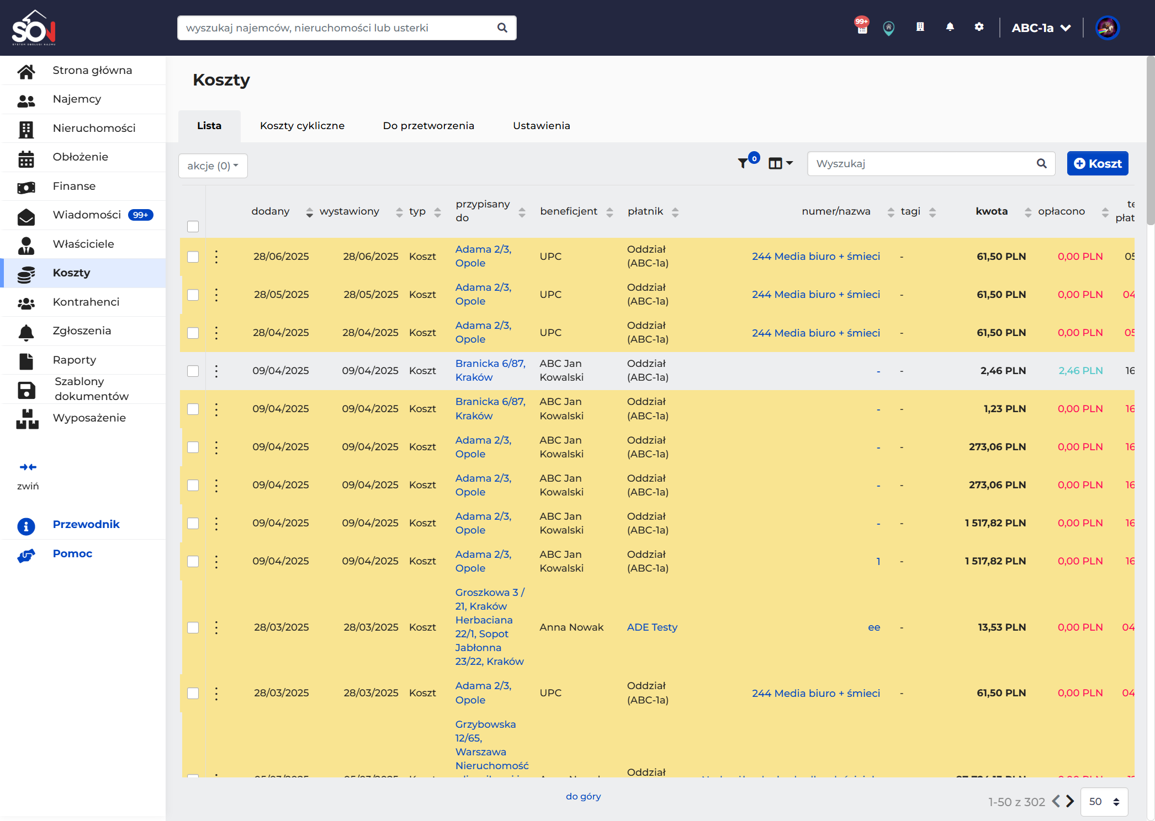The image size is (1155, 821).
Task: Open Najemcy in the sidebar
Action: pos(83,99)
